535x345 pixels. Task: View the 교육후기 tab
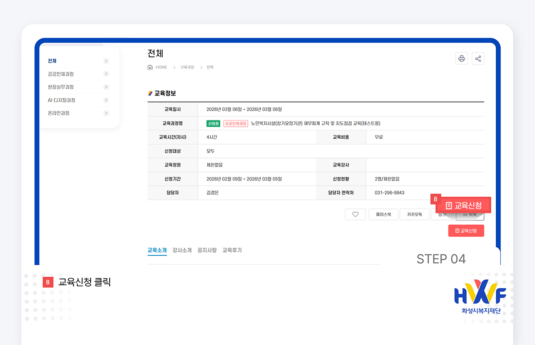point(232,250)
